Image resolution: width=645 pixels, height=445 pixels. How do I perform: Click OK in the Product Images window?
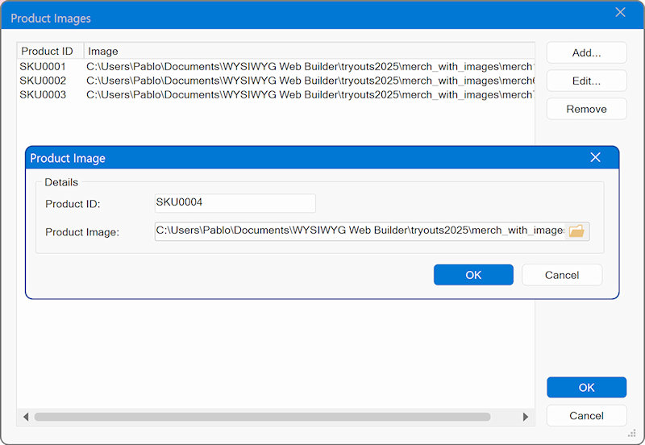click(x=587, y=388)
